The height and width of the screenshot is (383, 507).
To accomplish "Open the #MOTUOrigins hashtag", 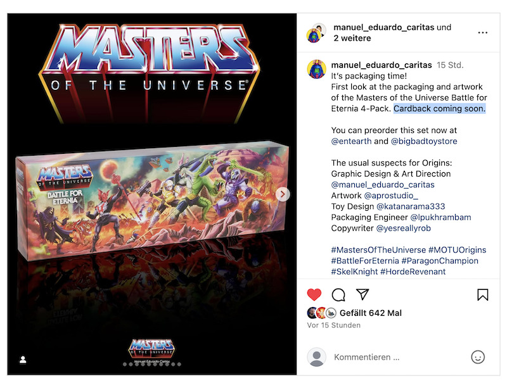I will pos(457,250).
